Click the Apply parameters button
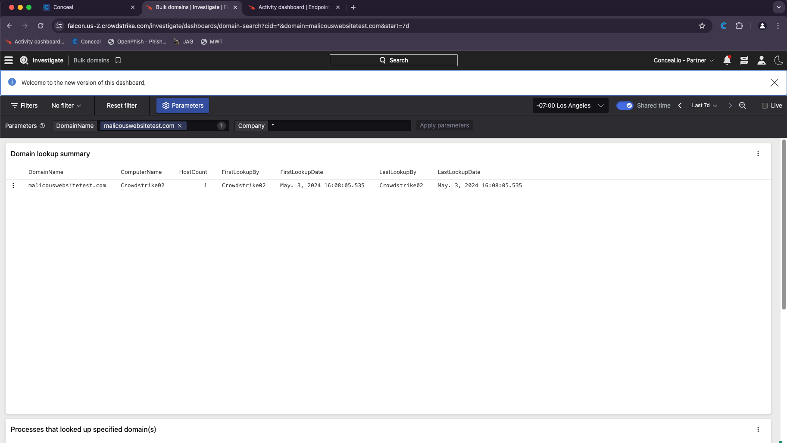 [x=444, y=125]
